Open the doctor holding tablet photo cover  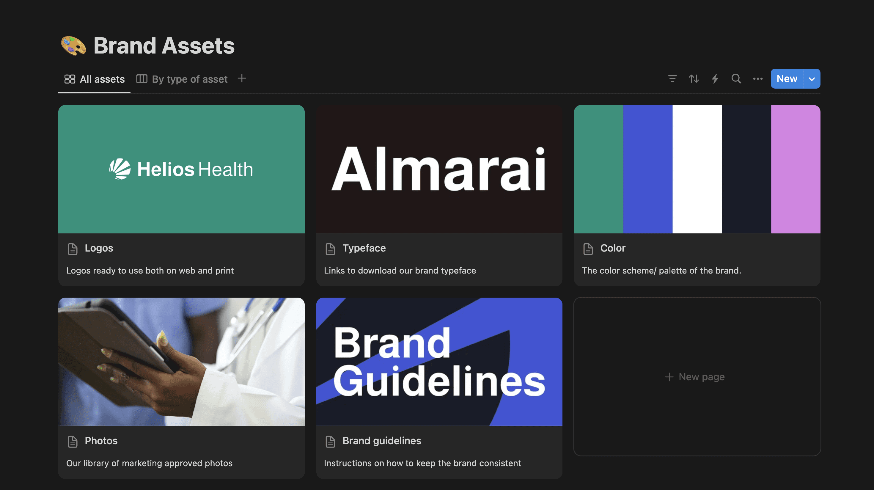tap(182, 362)
